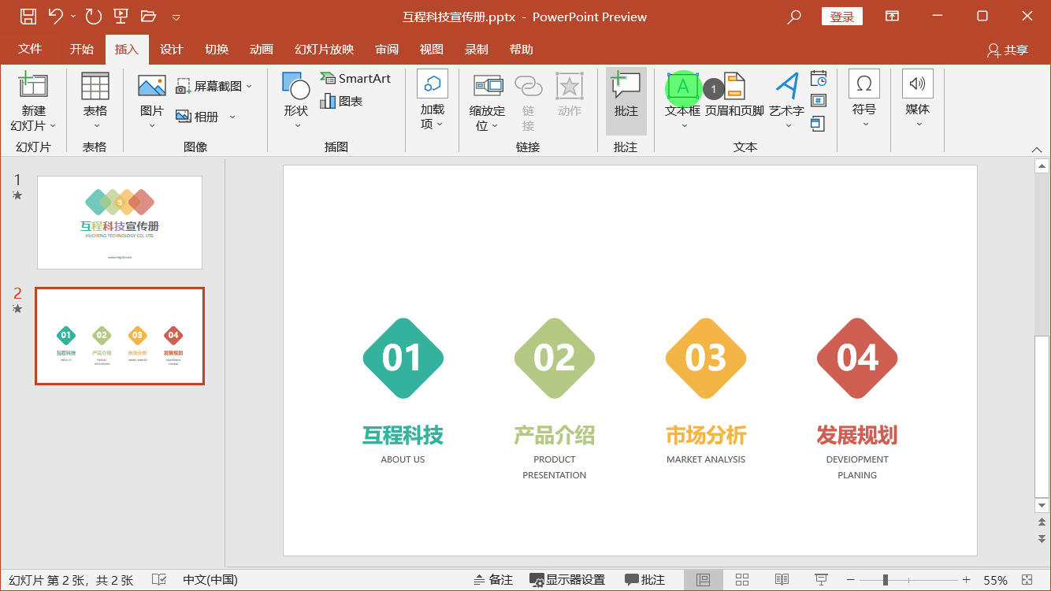Click the 55% zoom level
This screenshot has width=1051, height=591.
click(995, 580)
